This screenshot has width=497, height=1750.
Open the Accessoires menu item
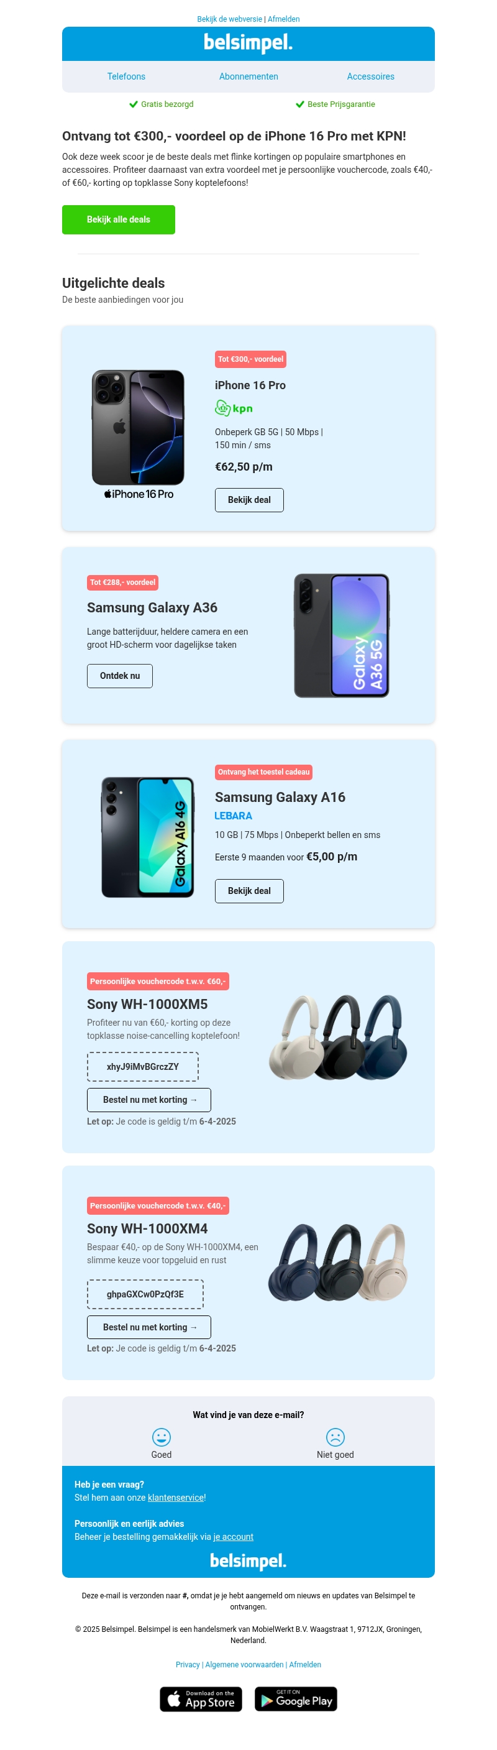pyautogui.click(x=371, y=76)
